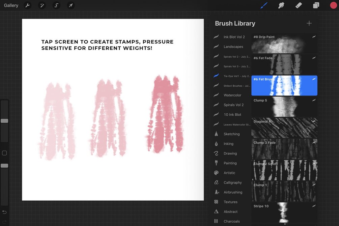Open the Artistic brush set
The image size is (339, 226).
pos(229,173)
